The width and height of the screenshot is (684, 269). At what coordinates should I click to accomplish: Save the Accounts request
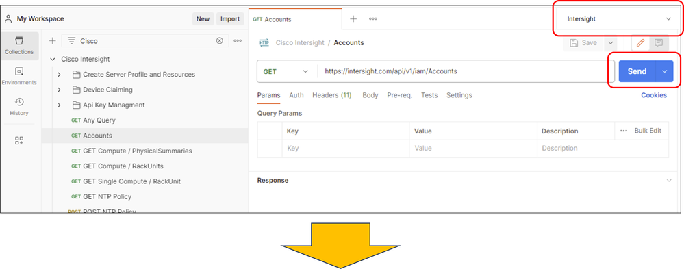(x=583, y=42)
